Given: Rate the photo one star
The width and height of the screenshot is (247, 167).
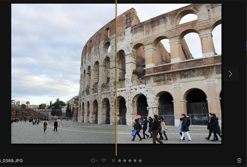Looking at the screenshot, I should pos(119,160).
